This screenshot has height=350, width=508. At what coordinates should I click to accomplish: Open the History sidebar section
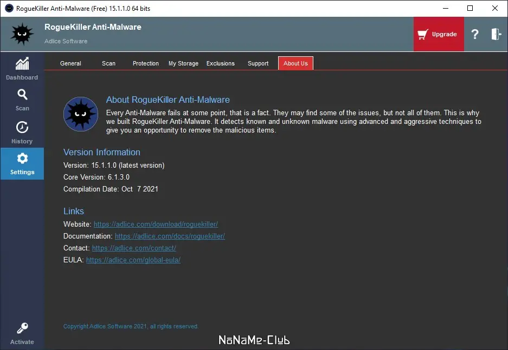[22, 133]
